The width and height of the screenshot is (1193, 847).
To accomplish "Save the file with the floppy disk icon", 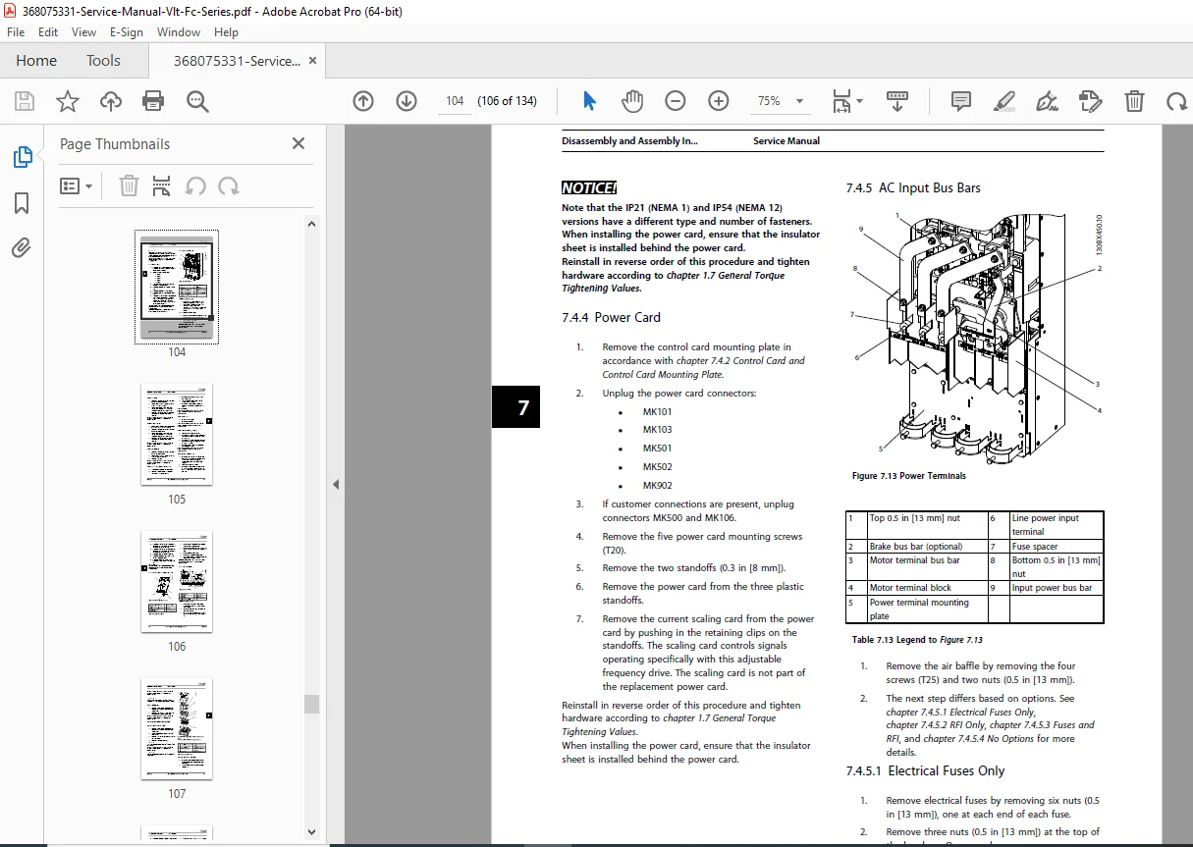I will coord(25,101).
